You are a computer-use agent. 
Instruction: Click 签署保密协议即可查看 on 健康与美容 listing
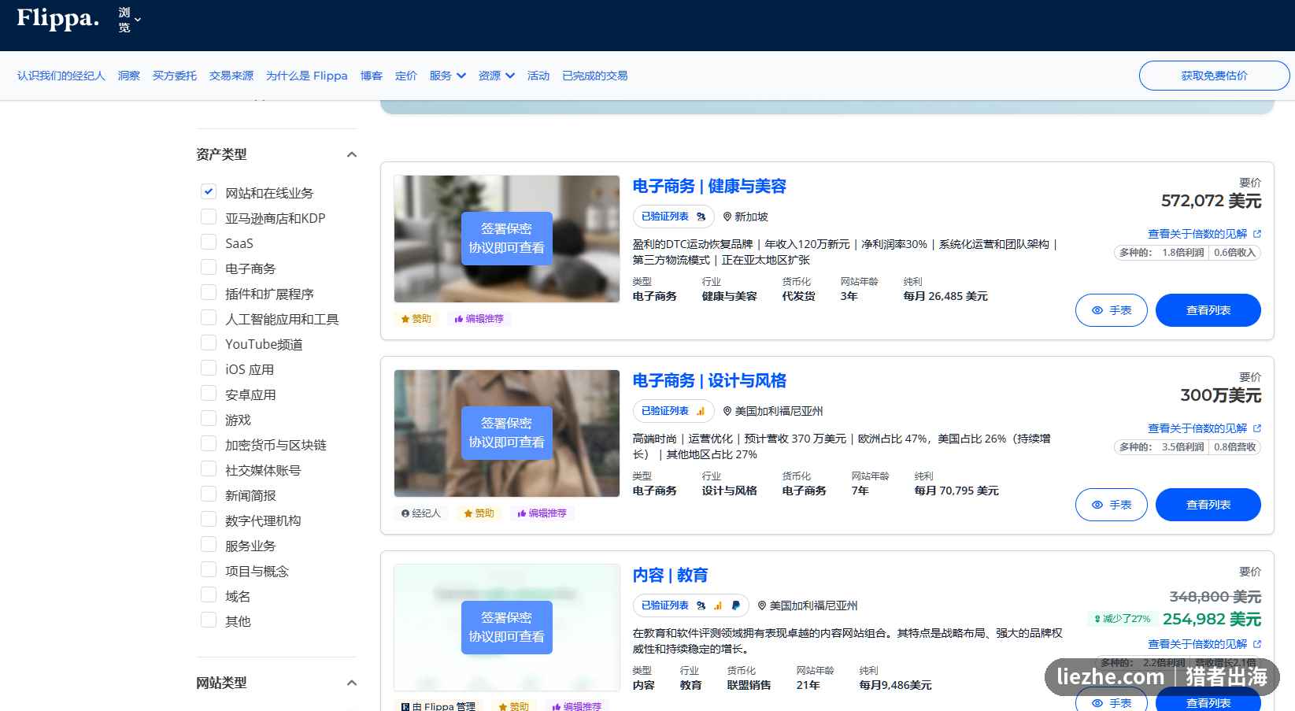pos(507,239)
